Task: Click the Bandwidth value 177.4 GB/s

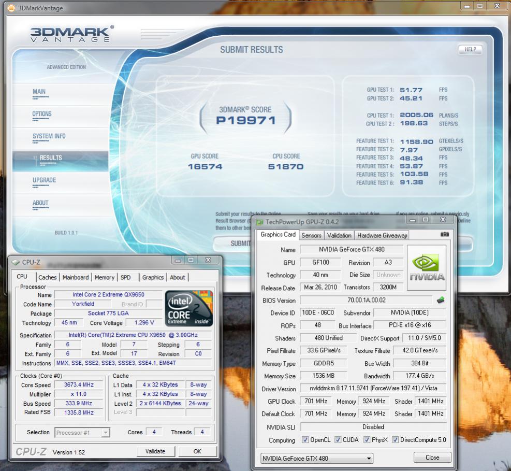Action: click(420, 376)
